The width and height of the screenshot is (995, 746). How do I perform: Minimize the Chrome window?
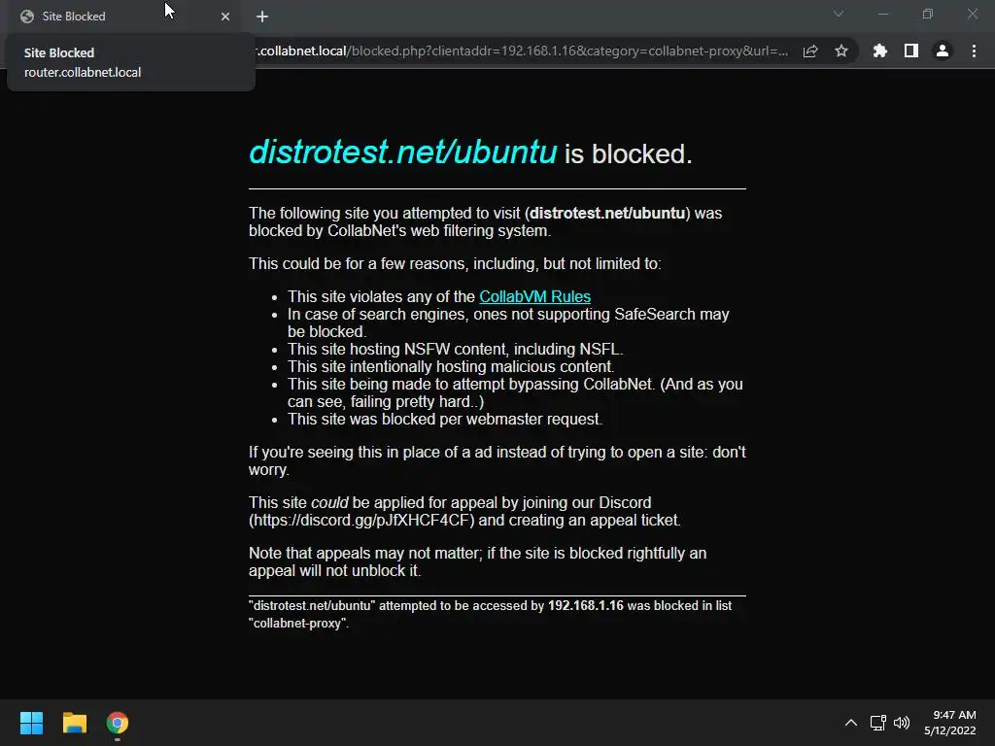click(x=883, y=14)
